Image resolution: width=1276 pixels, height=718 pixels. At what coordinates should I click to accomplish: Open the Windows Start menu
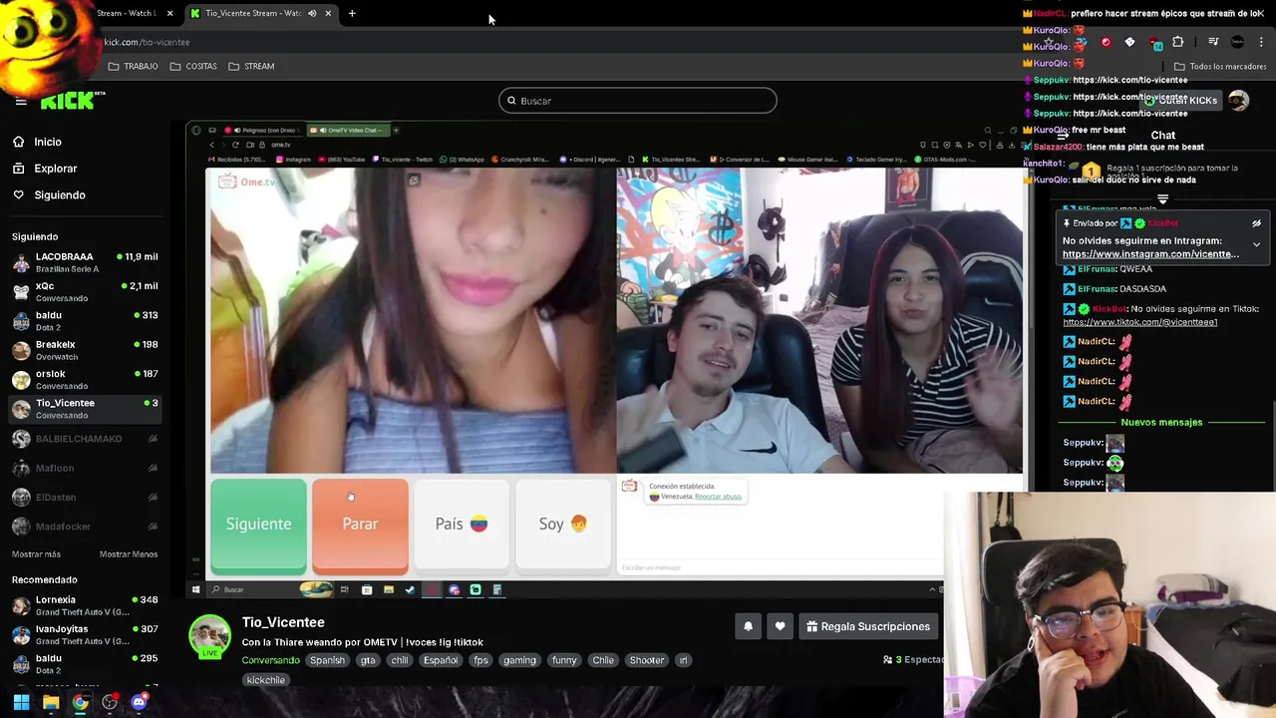coord(21,702)
